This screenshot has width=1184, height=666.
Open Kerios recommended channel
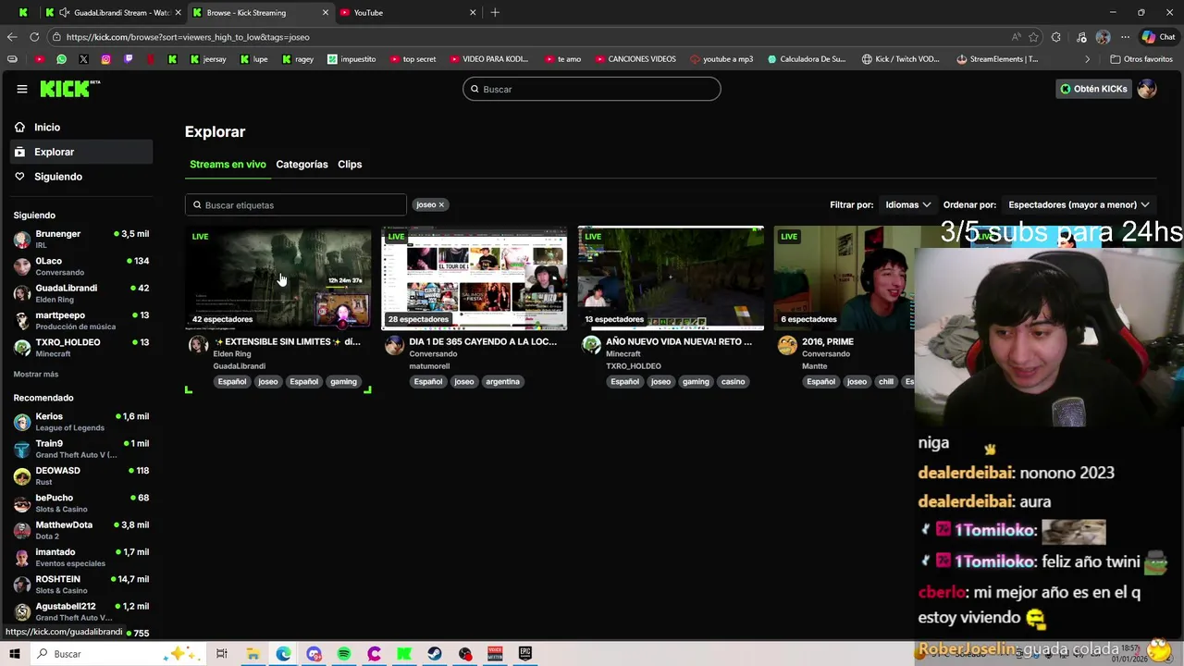click(81, 422)
